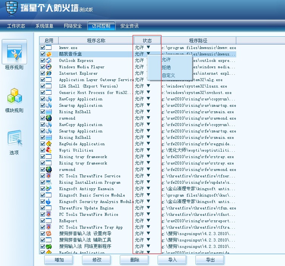Viewport: 285px width, 266px height.
Task: Sort by the 程序名称 column header
Action: [x=96, y=40]
